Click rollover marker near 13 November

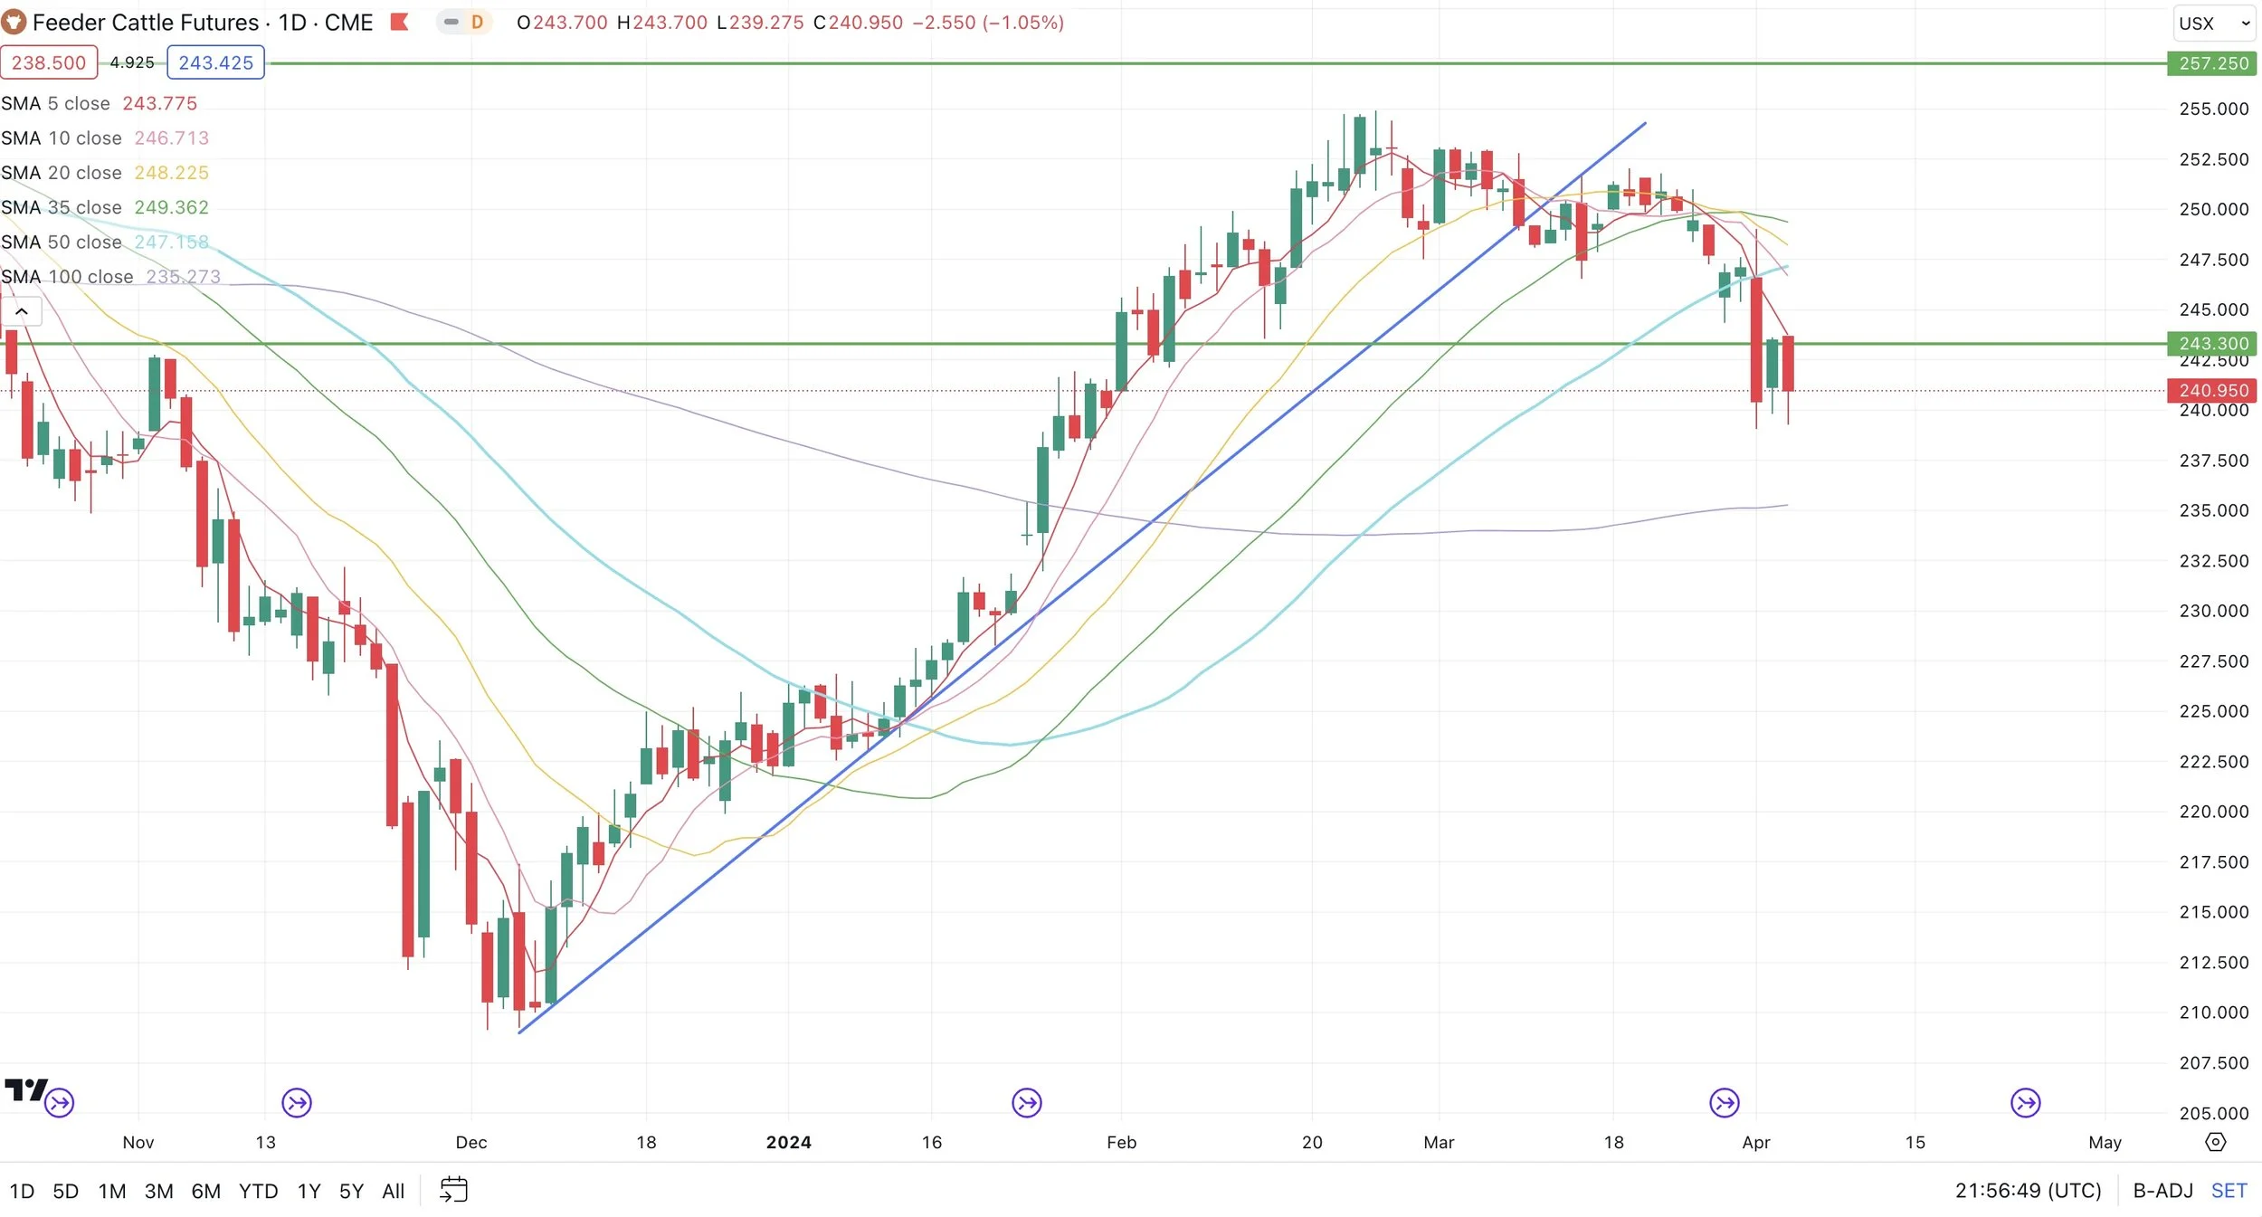(x=297, y=1102)
